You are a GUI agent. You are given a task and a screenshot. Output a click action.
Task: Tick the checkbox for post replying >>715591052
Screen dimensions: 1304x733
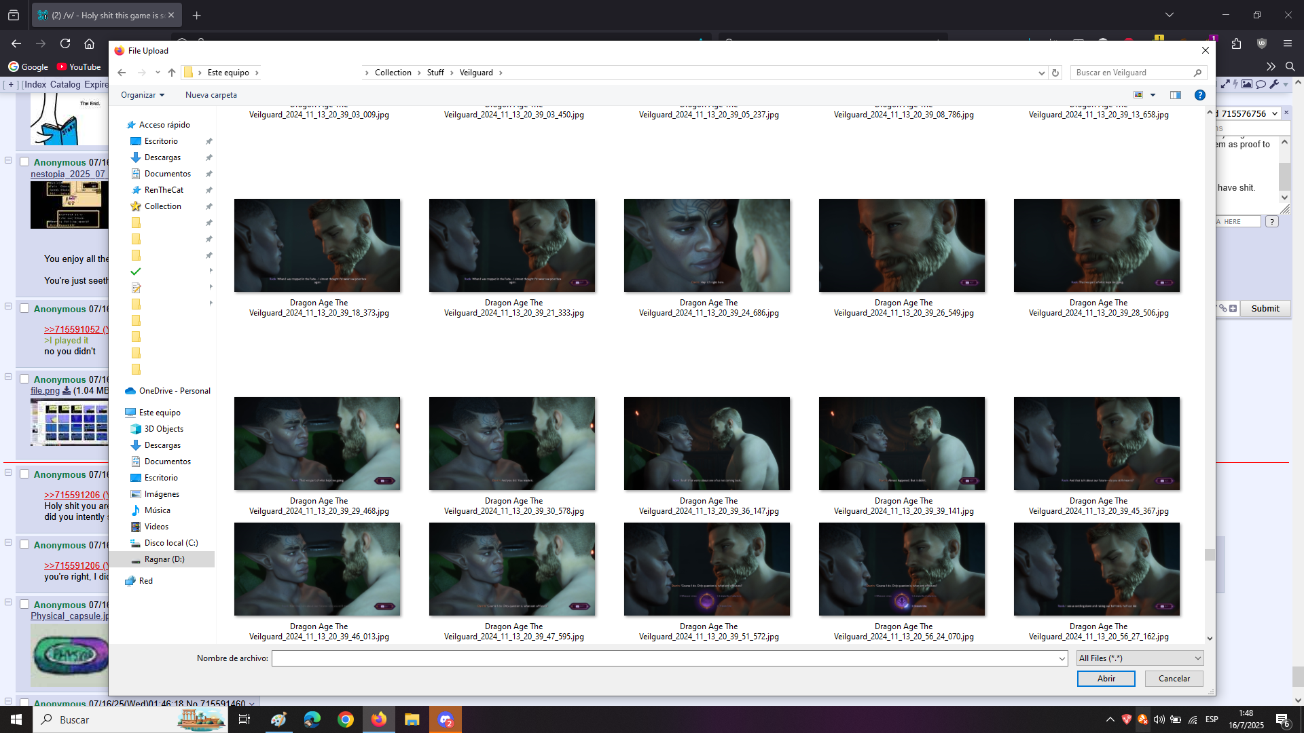pyautogui.click(x=24, y=308)
